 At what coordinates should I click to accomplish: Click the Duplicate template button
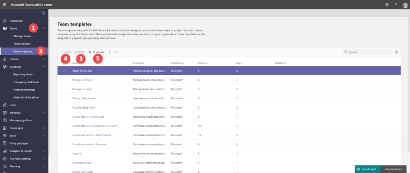click(96, 52)
